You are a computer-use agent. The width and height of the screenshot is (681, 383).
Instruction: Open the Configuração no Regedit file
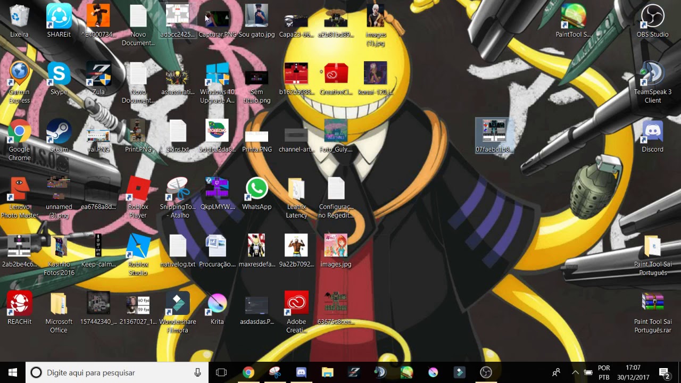(336, 198)
